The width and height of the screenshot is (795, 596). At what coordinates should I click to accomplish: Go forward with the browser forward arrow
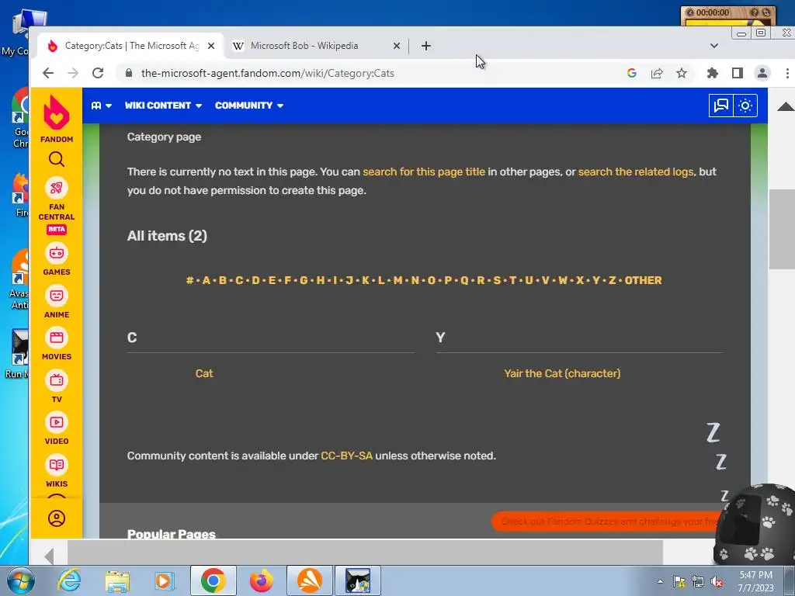73,73
